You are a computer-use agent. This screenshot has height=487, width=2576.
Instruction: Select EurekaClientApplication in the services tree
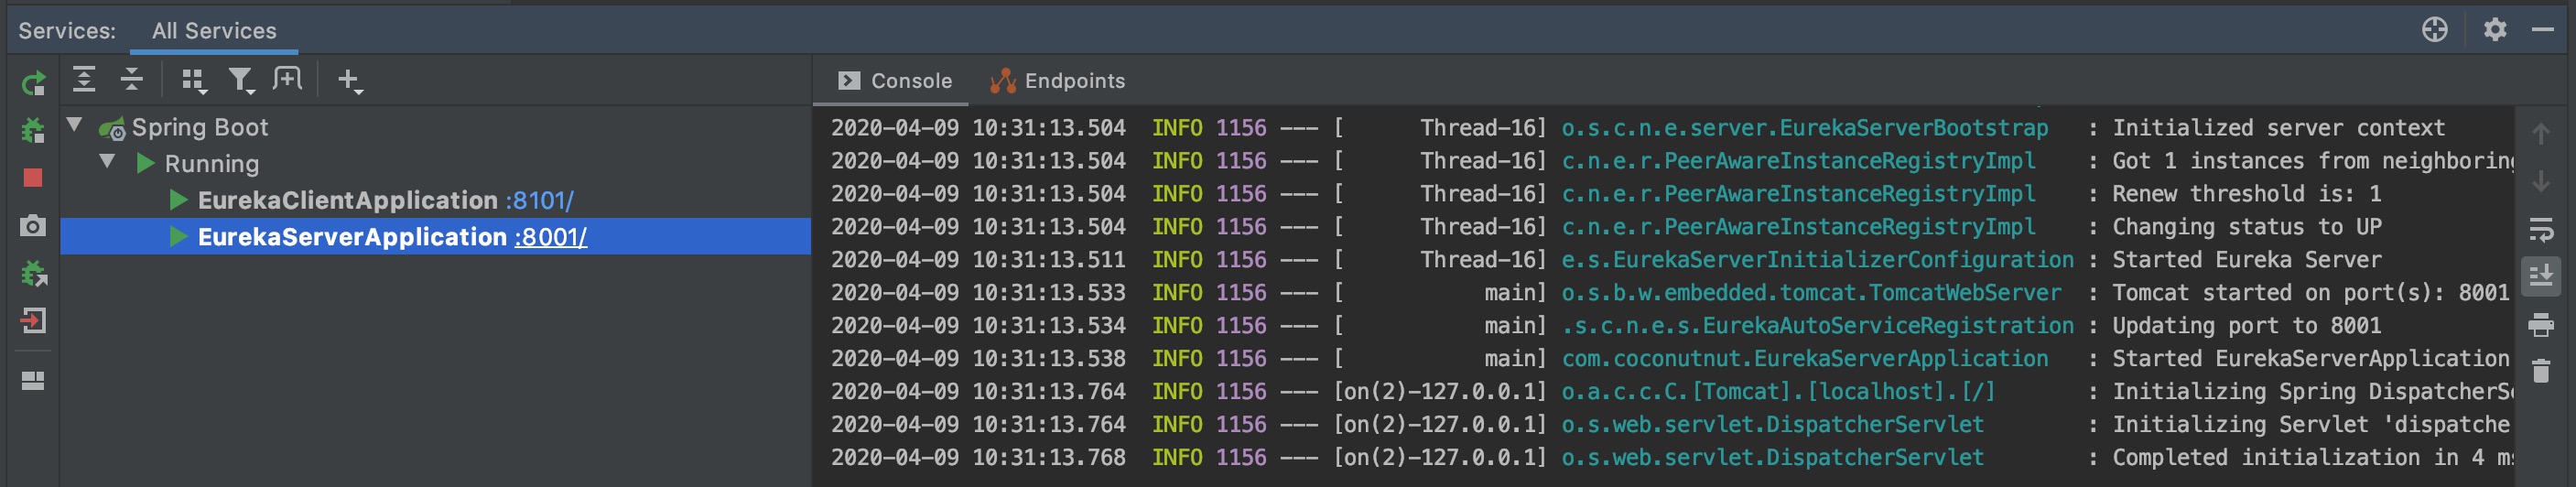point(347,200)
